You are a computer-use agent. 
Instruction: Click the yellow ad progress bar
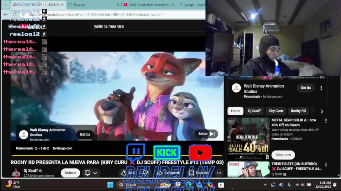pyautogui.click(x=117, y=155)
